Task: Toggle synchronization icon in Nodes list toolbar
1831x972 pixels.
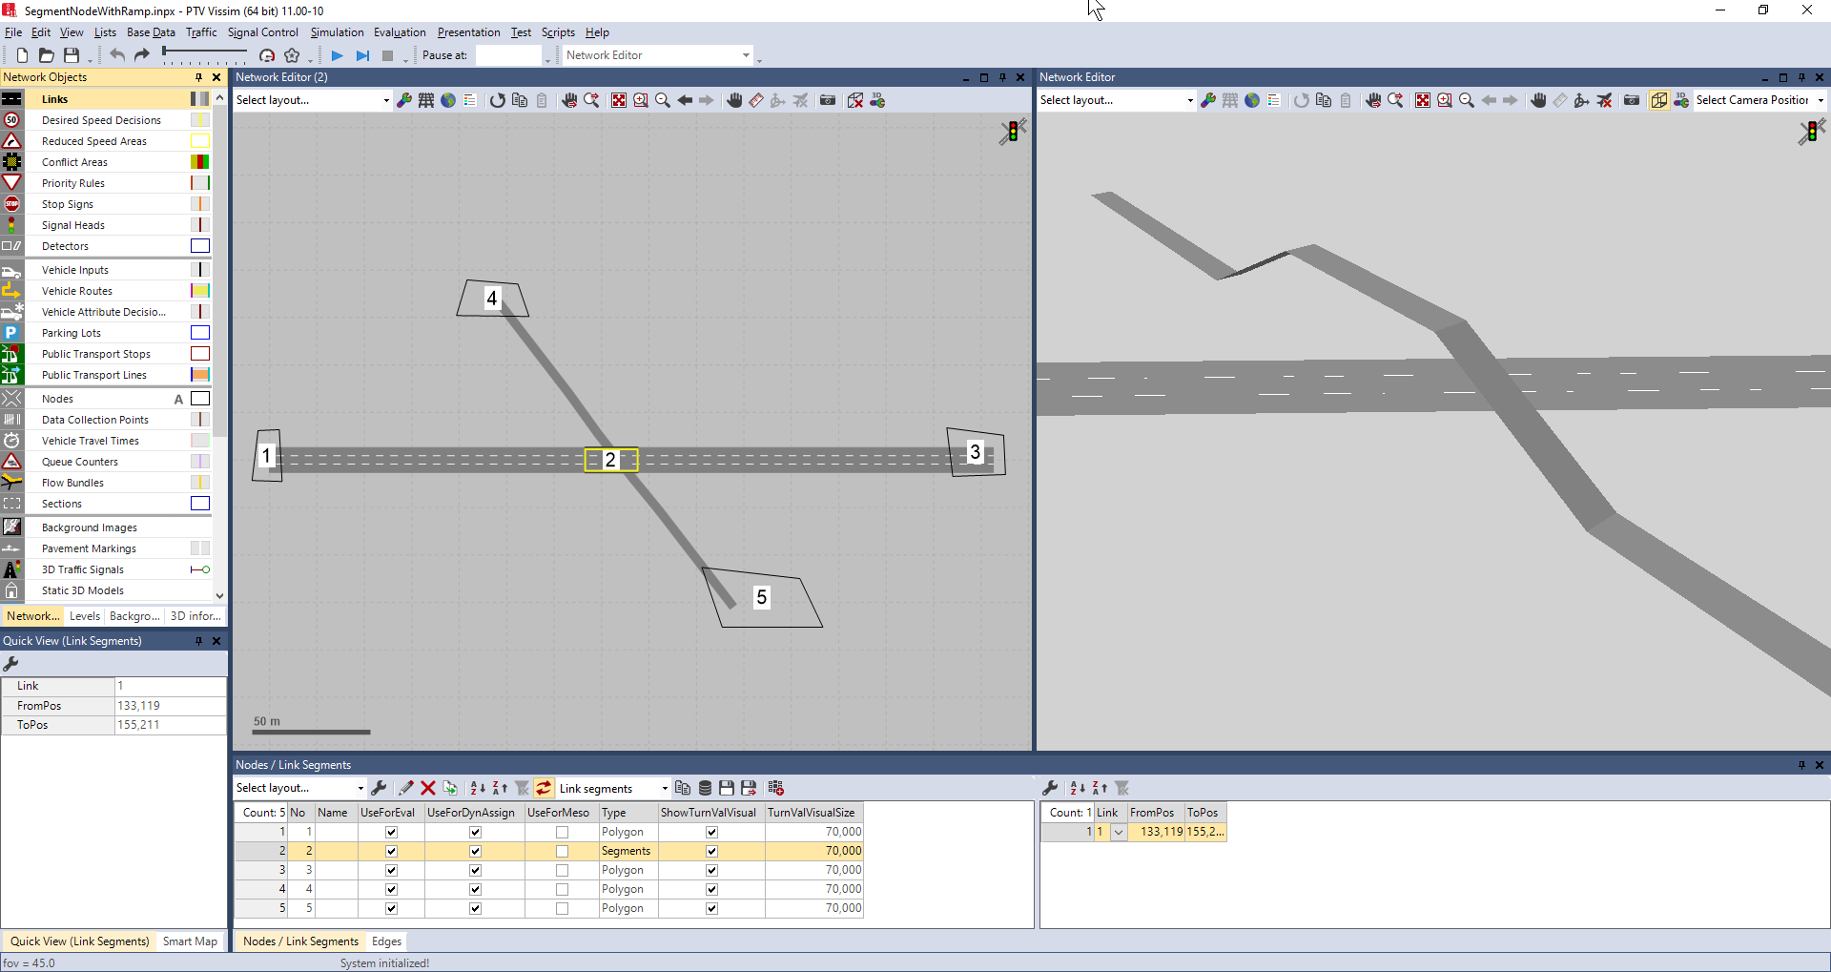Action: click(544, 788)
